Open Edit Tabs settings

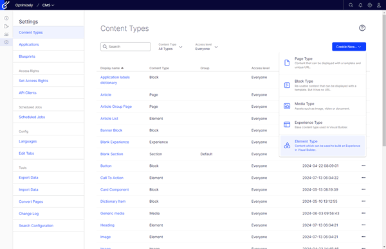click(48, 153)
